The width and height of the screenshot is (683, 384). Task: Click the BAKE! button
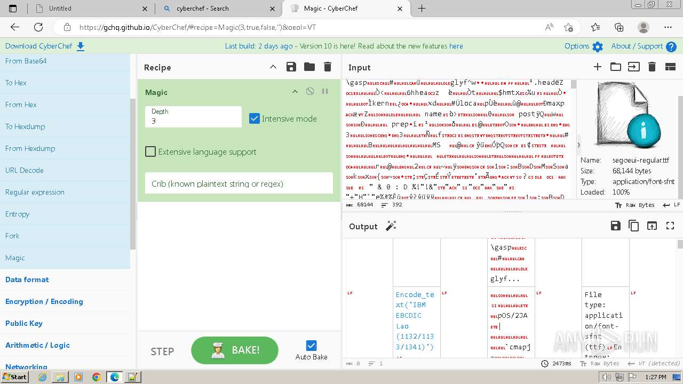click(235, 350)
